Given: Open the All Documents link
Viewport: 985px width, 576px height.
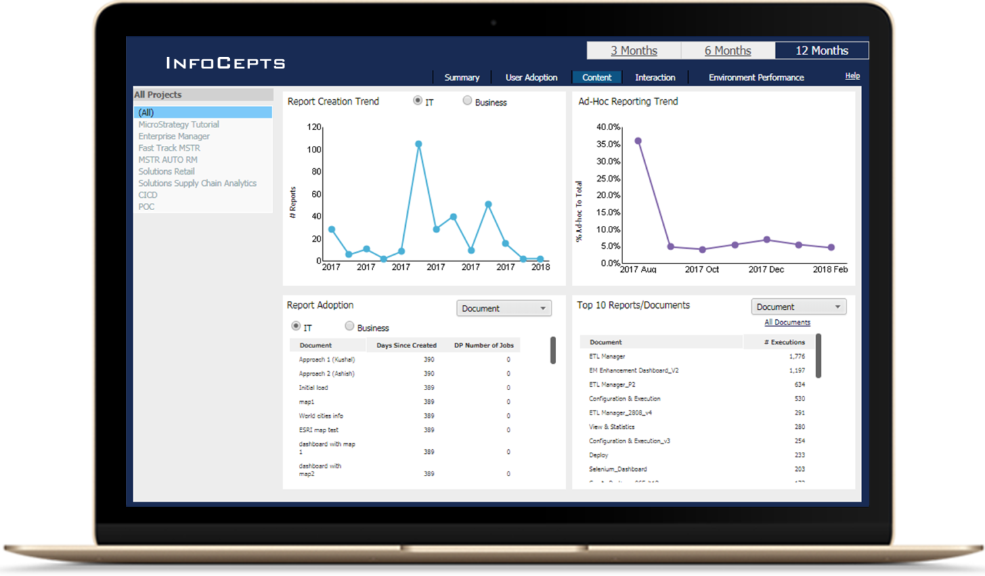Looking at the screenshot, I should click(x=787, y=322).
